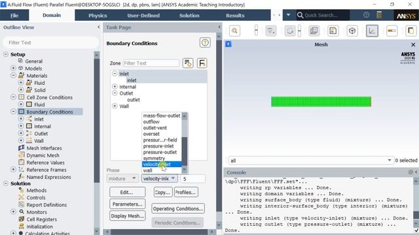
Task: Open the Phase mixture dropdown
Action: click(x=122, y=178)
